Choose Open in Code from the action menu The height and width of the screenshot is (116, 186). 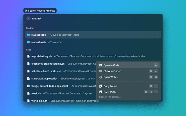pyautogui.click(x=111, y=65)
